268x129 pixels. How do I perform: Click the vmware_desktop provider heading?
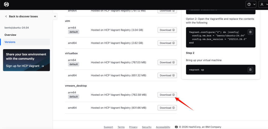[76, 86]
